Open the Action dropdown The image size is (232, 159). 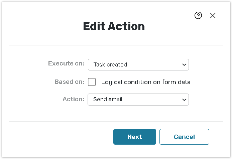pyautogui.click(x=138, y=100)
